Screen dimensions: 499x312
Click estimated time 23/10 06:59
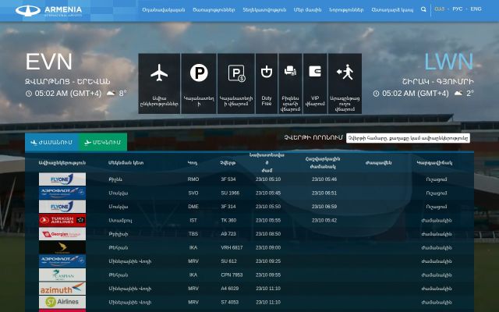(324, 207)
